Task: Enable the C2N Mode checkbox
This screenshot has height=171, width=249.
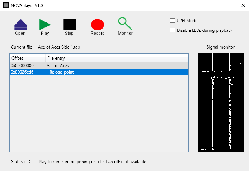Action: (x=173, y=21)
